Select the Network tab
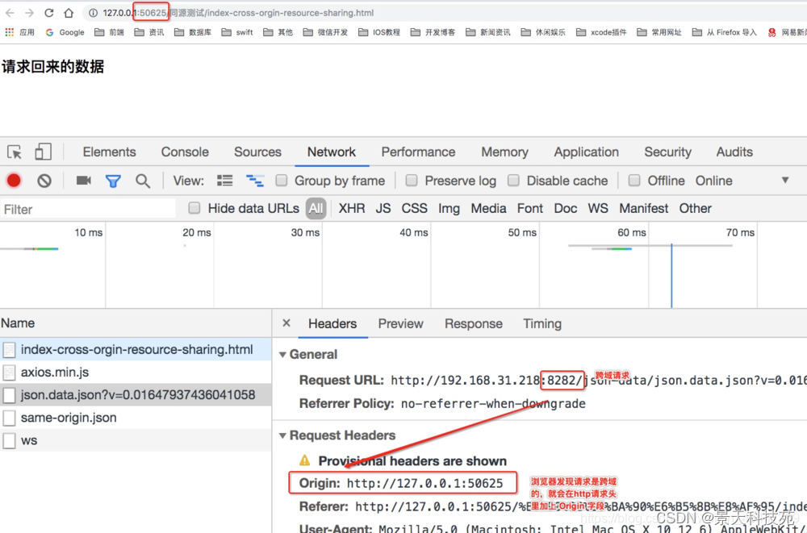Screen dimensions: 807x533 tap(332, 152)
